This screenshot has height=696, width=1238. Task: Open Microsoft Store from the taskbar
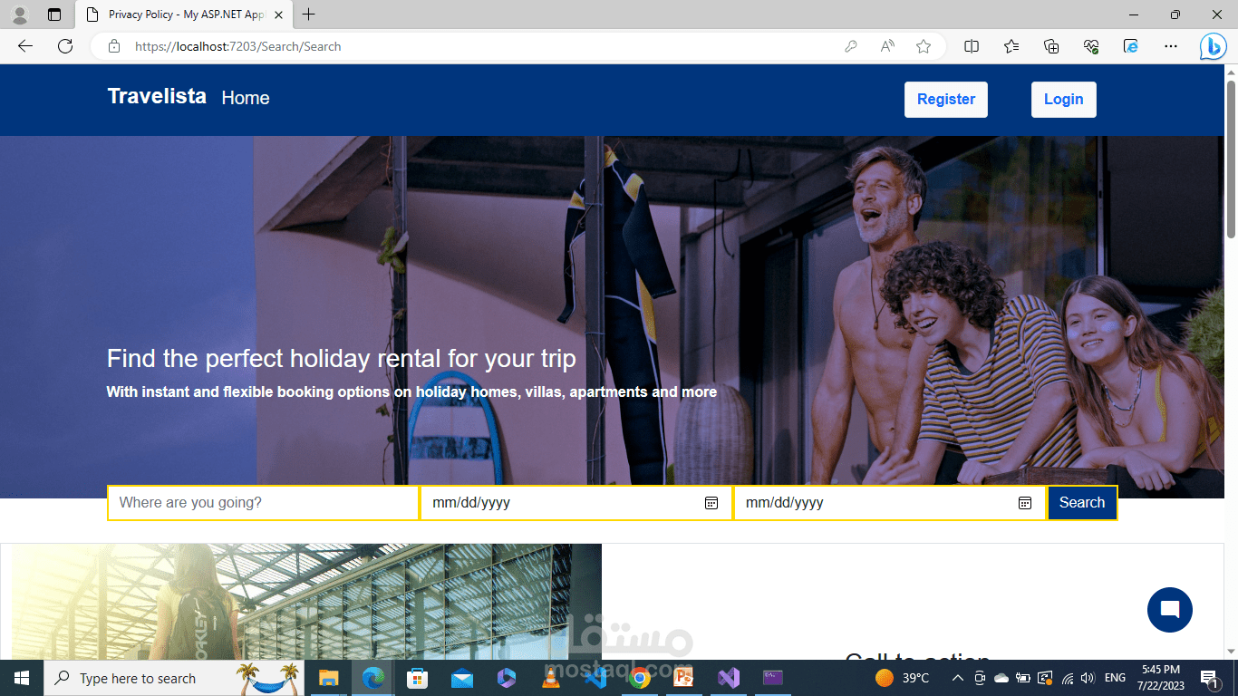(x=417, y=678)
